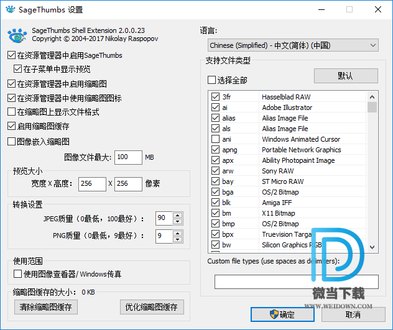Uncheck the bay ST Micro RAW checkbox
This screenshot has height=330, width=393.
pos(215,181)
